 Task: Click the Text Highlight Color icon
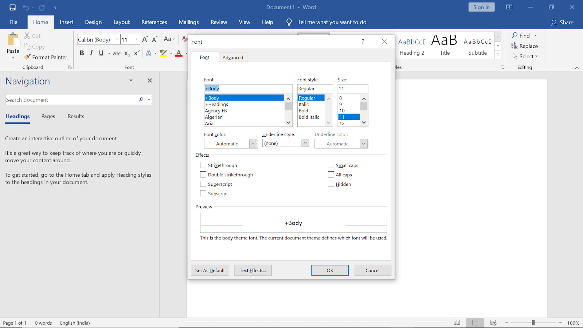(163, 53)
